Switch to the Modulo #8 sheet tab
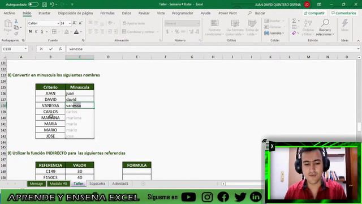The width and height of the screenshot is (362, 204). pyautogui.click(x=58, y=184)
